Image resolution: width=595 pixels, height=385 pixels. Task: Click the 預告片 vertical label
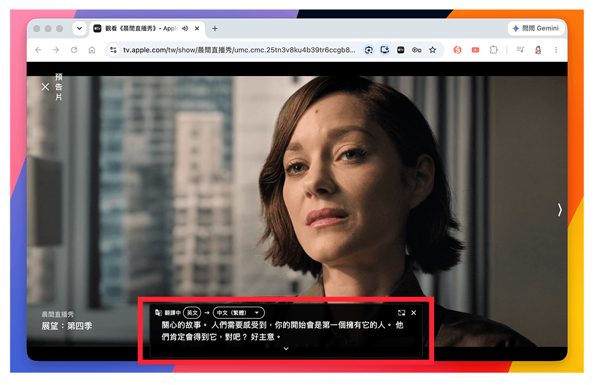click(x=59, y=87)
